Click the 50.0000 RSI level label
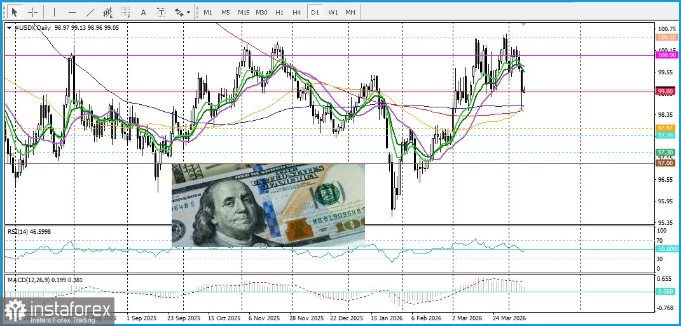Image resolution: width=681 pixels, height=326 pixels. 667,249
